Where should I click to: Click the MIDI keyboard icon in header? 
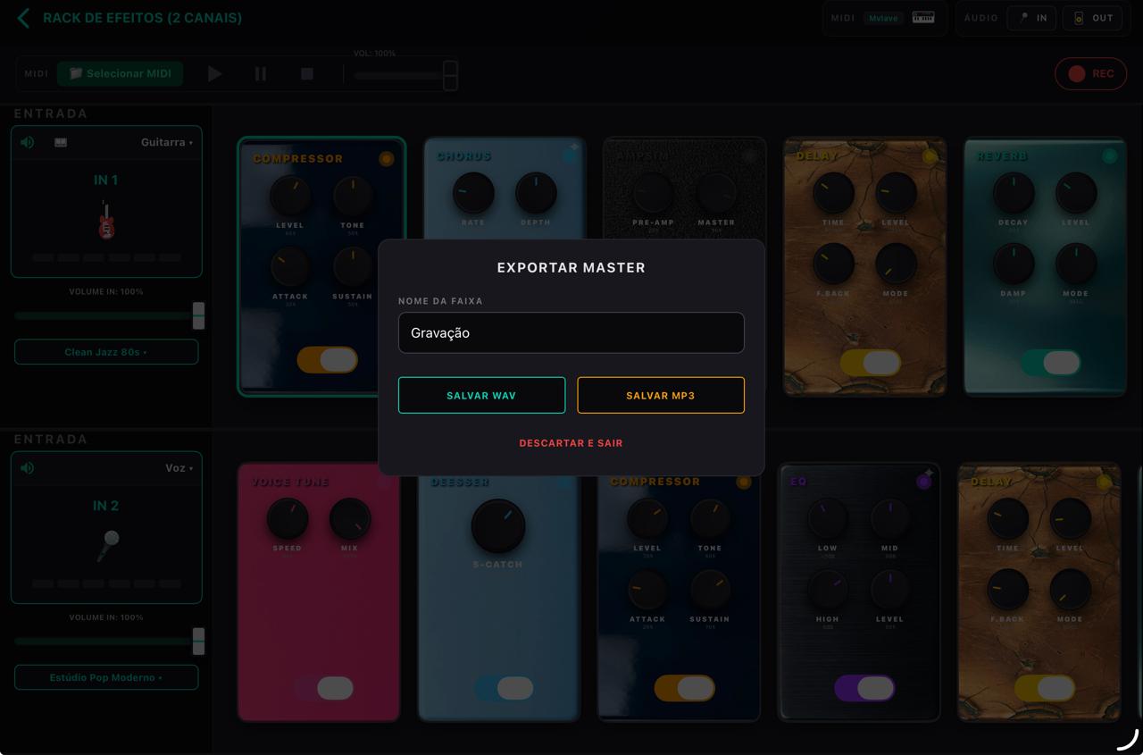[923, 18]
